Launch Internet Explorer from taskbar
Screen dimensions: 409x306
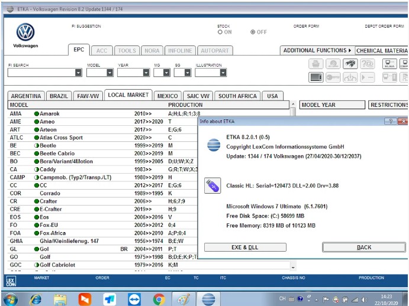pyautogui.click(x=36, y=300)
